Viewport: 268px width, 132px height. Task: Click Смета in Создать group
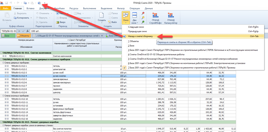coord(113,18)
